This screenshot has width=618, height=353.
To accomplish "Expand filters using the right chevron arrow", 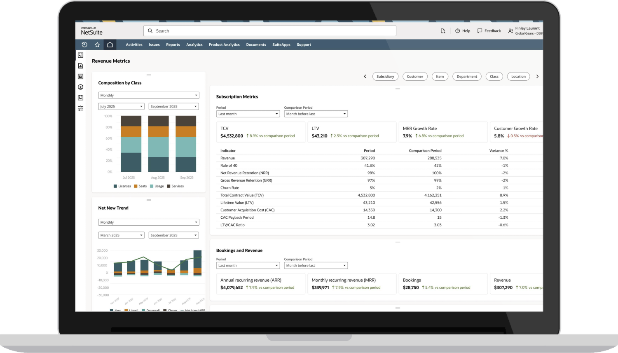I will (537, 76).
